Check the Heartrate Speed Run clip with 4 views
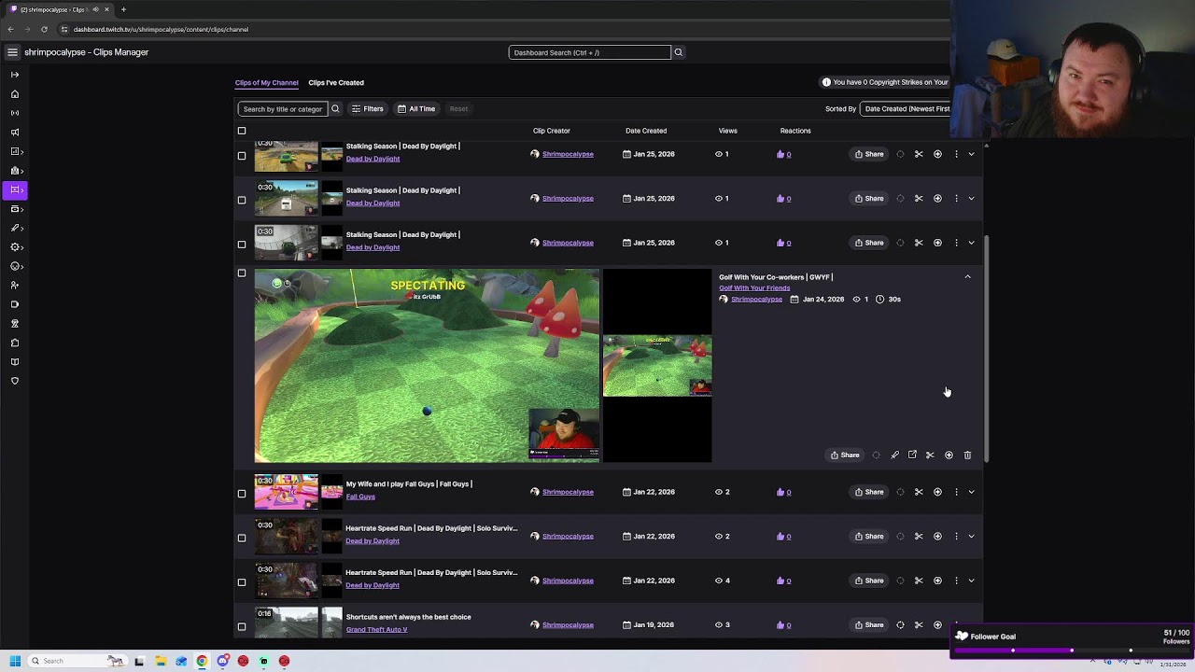 click(242, 581)
